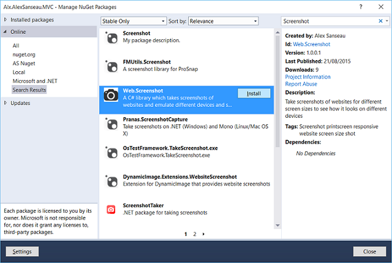Click the 'My package description.' text
The height and width of the screenshot is (263, 392).
click(x=151, y=40)
